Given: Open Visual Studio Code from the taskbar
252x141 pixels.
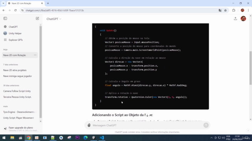Looking at the screenshot, I should 102,137.
